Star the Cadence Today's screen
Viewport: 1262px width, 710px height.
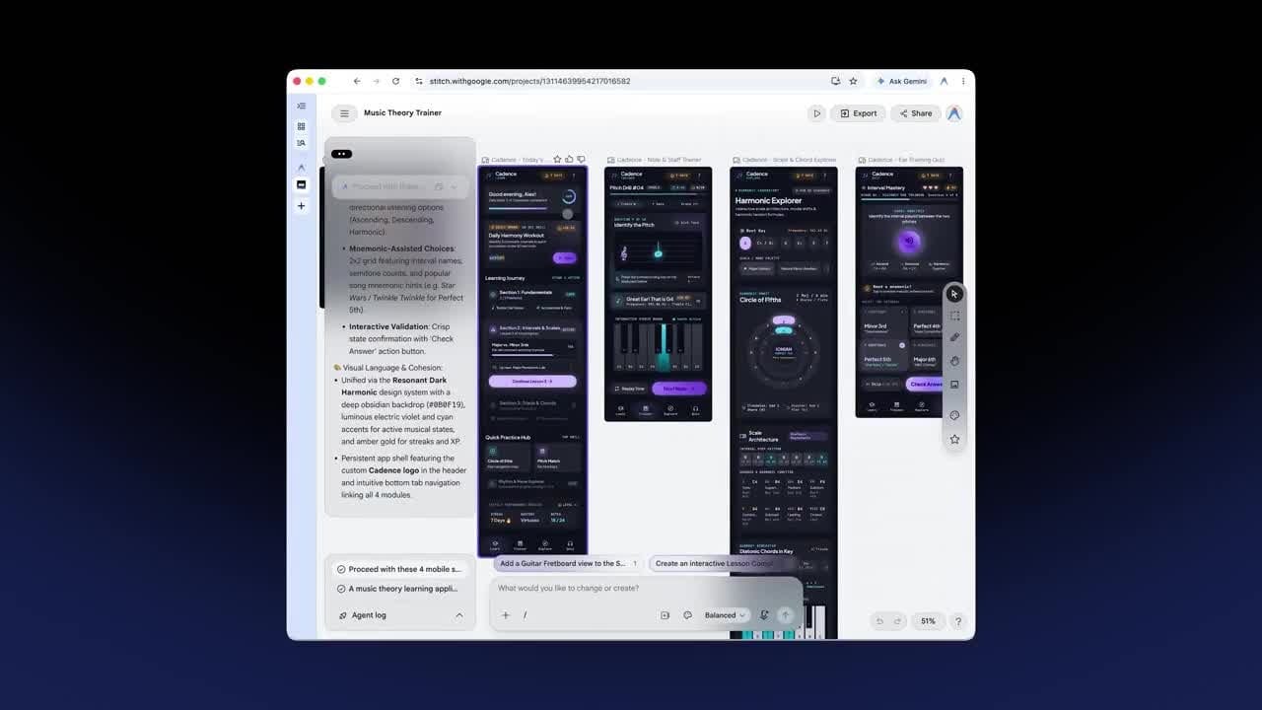tap(557, 159)
